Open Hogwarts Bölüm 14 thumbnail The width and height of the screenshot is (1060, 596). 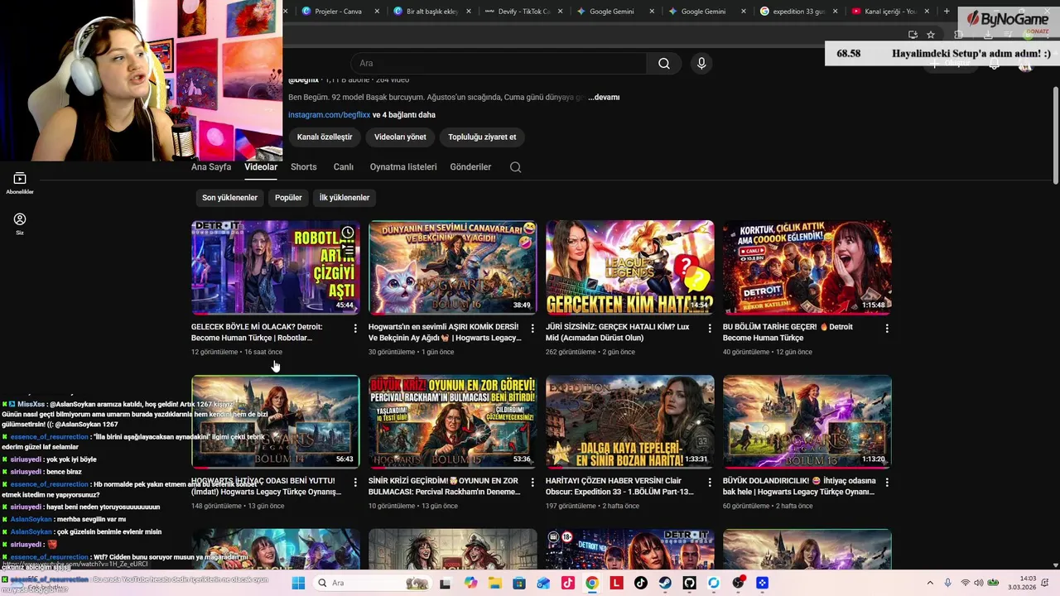(275, 422)
